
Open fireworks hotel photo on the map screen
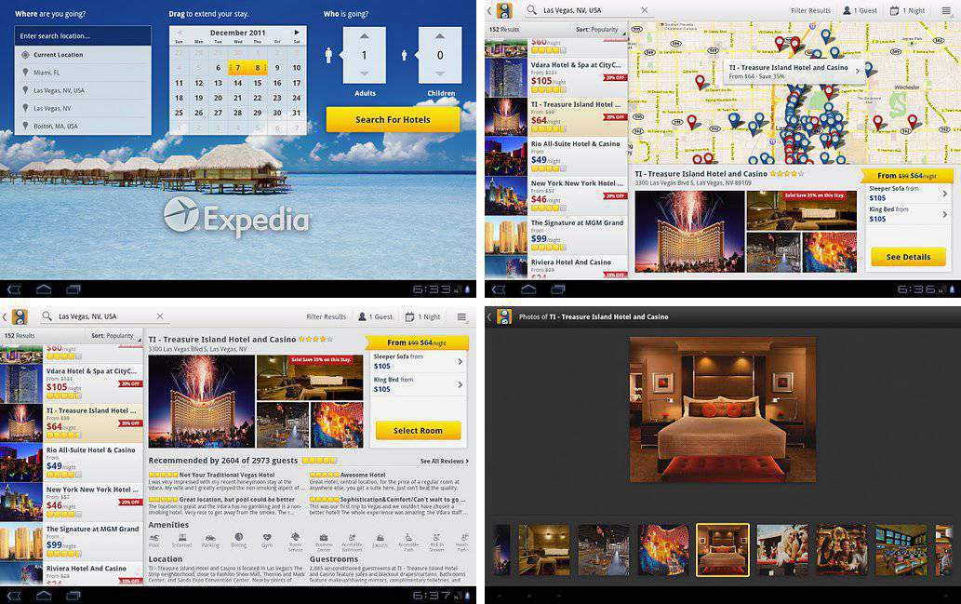(x=689, y=231)
